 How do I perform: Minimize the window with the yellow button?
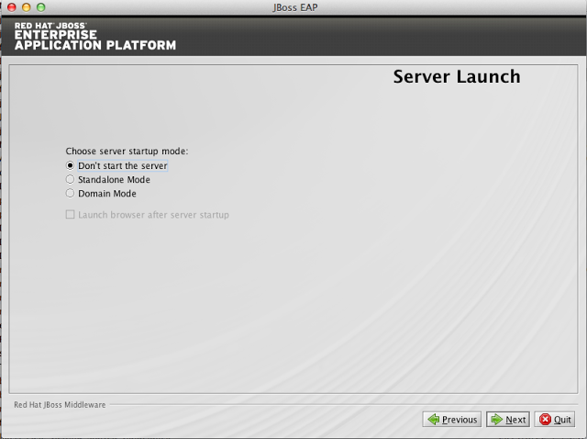(x=27, y=7)
